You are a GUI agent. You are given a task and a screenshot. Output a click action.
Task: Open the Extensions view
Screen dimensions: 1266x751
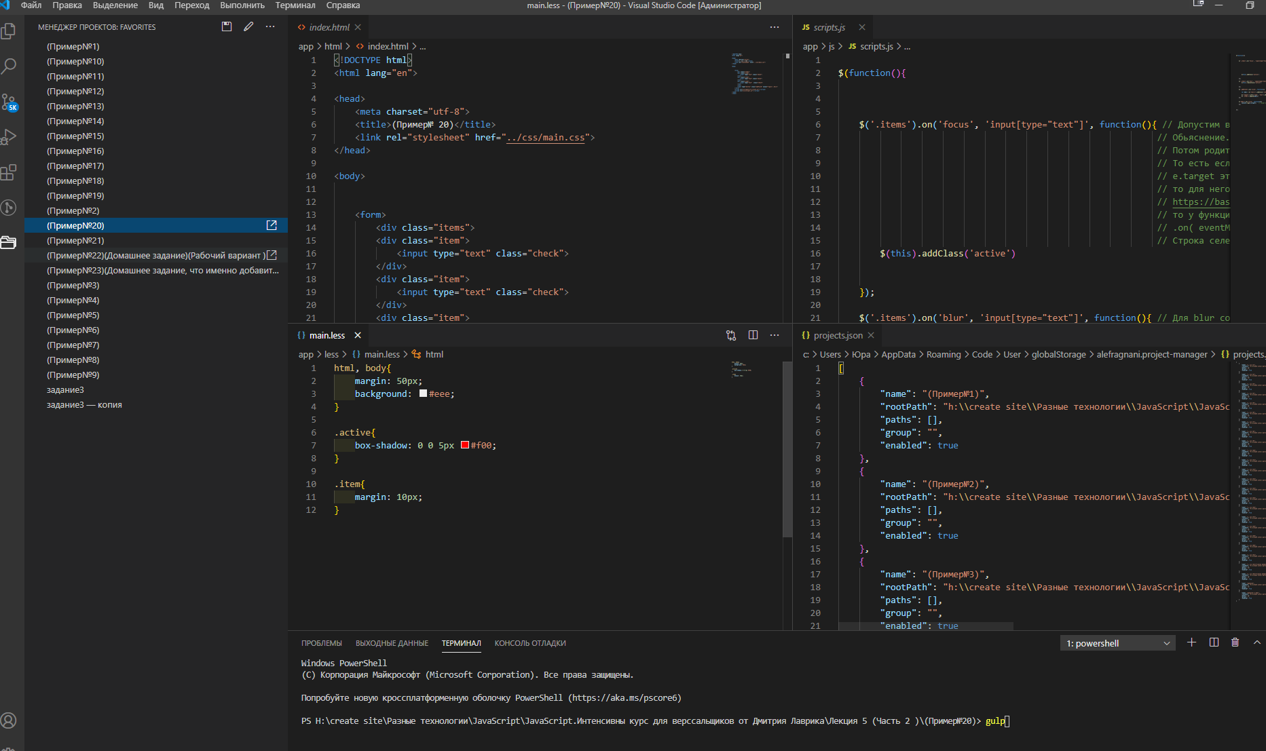tap(9, 172)
